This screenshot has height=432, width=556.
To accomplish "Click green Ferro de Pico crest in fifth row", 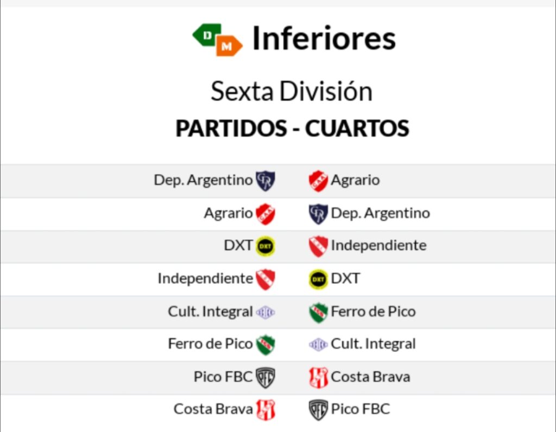I will 318,312.
